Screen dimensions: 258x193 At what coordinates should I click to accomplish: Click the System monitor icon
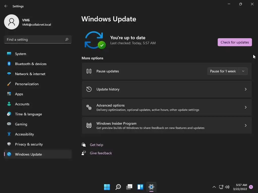[x=9, y=54]
